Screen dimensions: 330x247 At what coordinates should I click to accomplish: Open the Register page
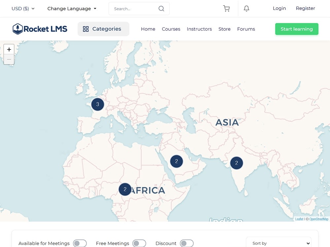(305, 8)
